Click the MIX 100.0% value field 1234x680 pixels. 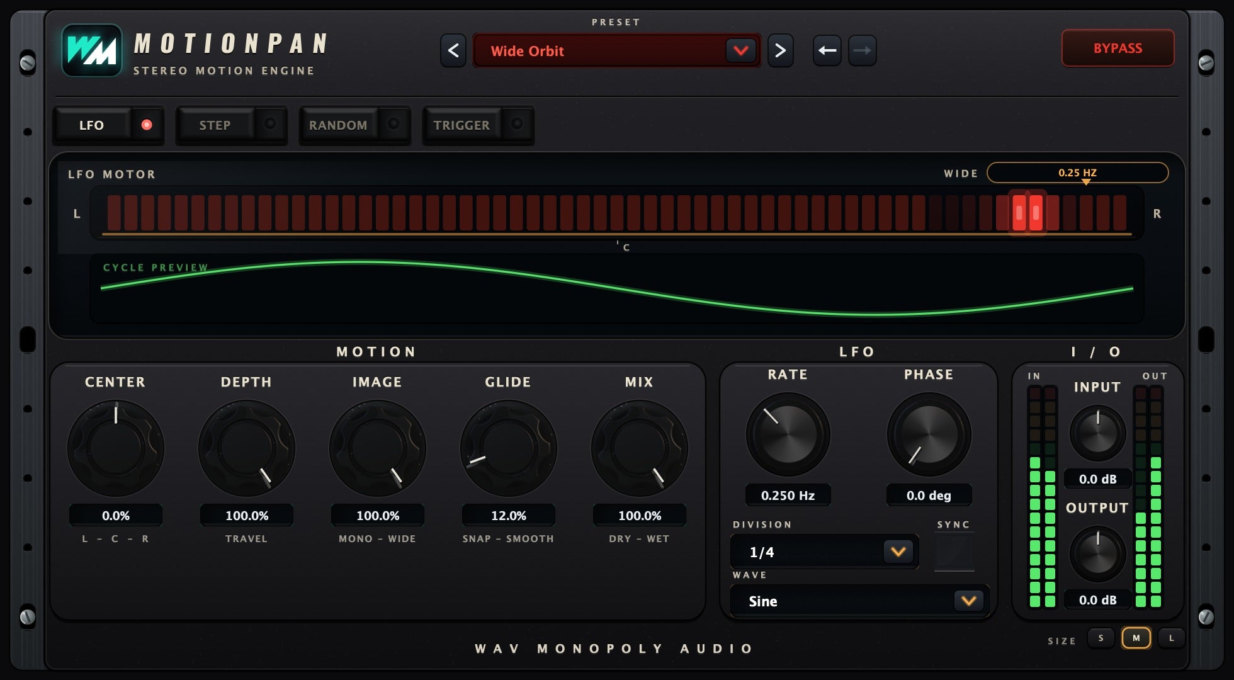click(x=640, y=516)
